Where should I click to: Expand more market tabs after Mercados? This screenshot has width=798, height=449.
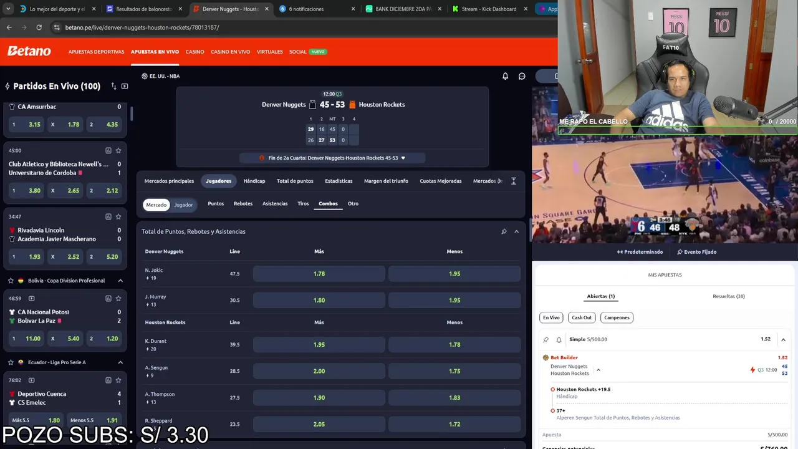point(500,181)
